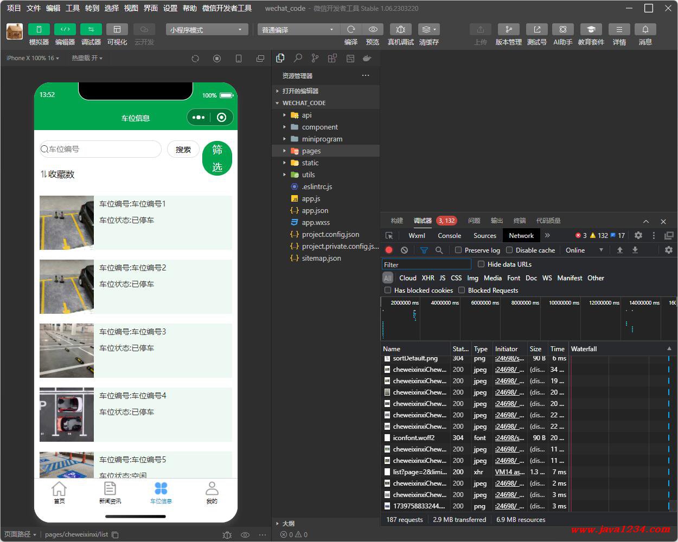The height and width of the screenshot is (542, 678).
Task: Tick the Disable cache checkbox
Action: pos(509,250)
